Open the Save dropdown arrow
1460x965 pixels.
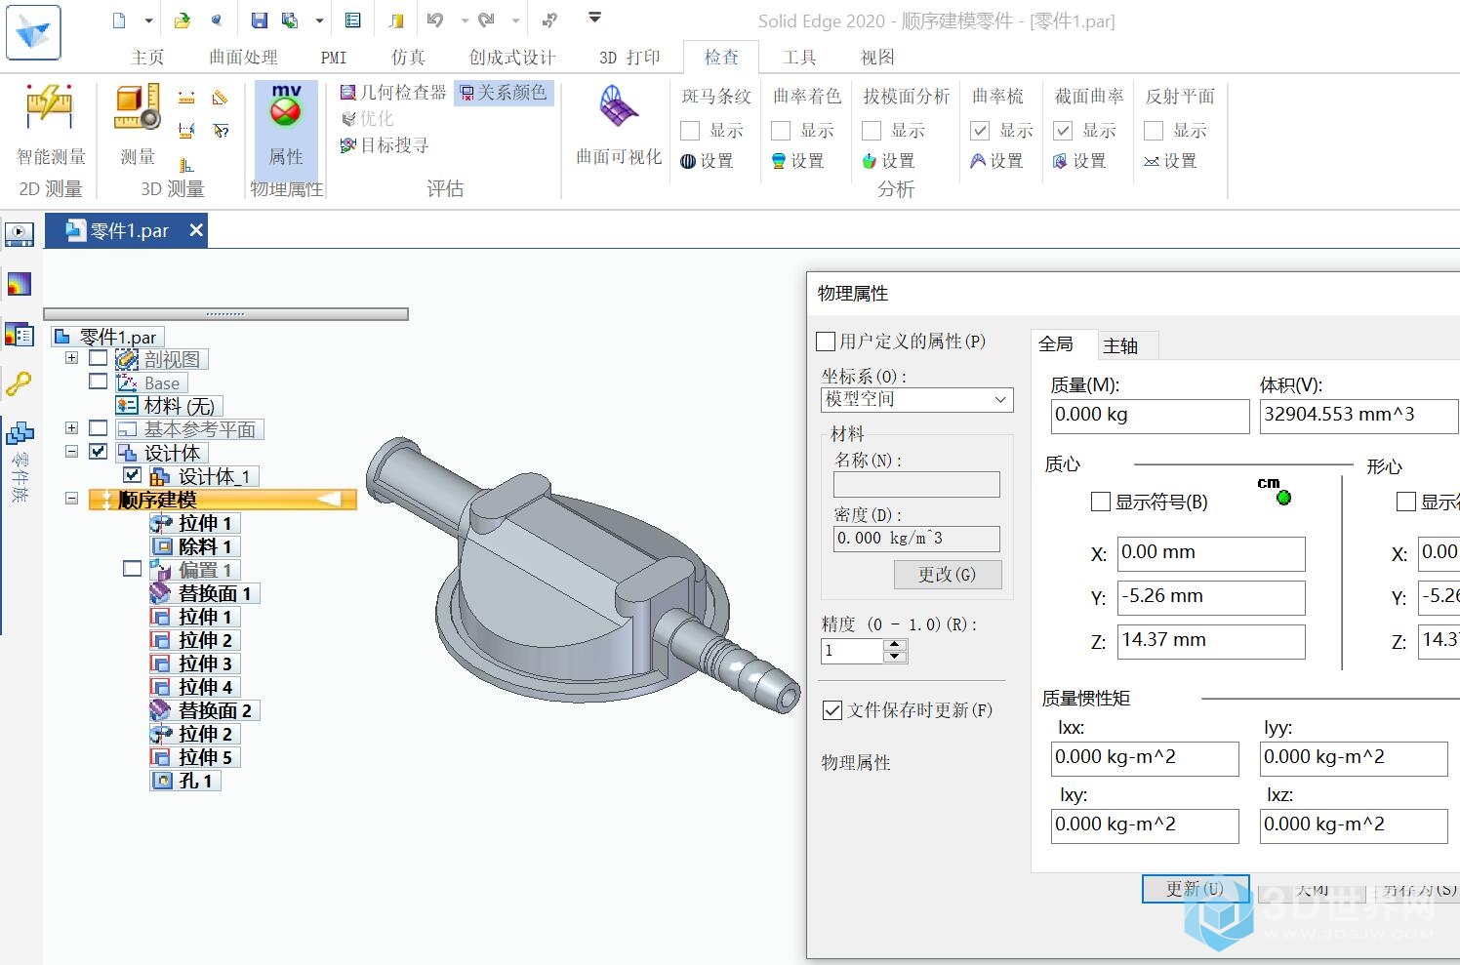(319, 20)
